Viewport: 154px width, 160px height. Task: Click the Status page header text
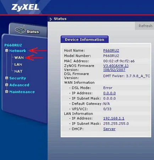60,19
